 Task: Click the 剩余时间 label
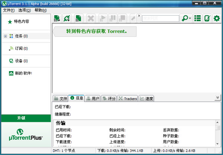point(117,130)
